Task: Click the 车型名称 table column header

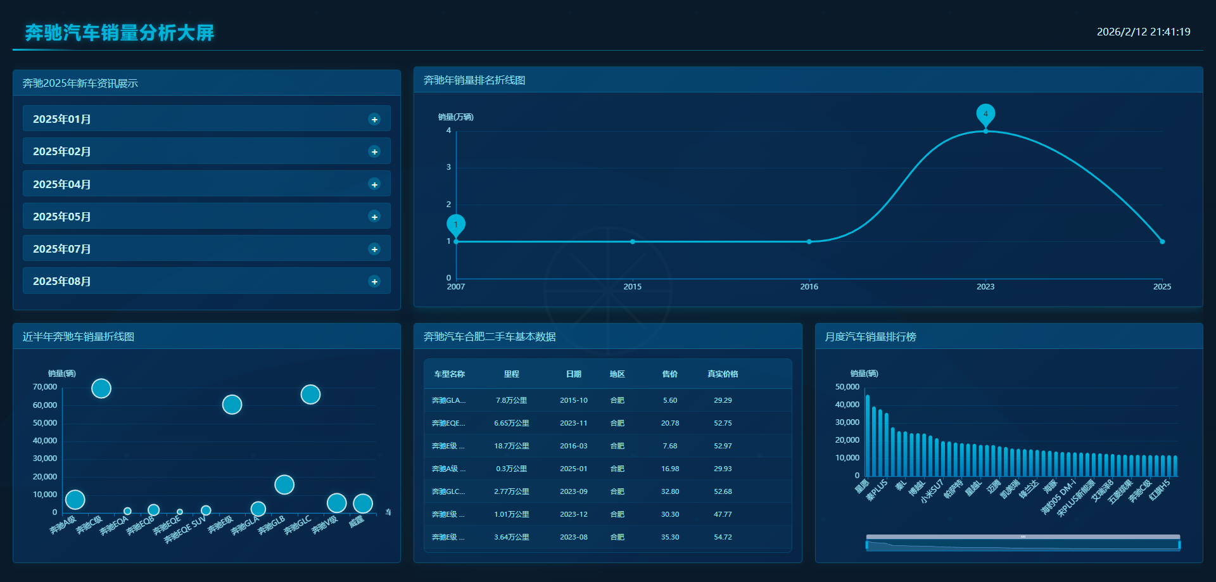Action: pyautogui.click(x=450, y=374)
